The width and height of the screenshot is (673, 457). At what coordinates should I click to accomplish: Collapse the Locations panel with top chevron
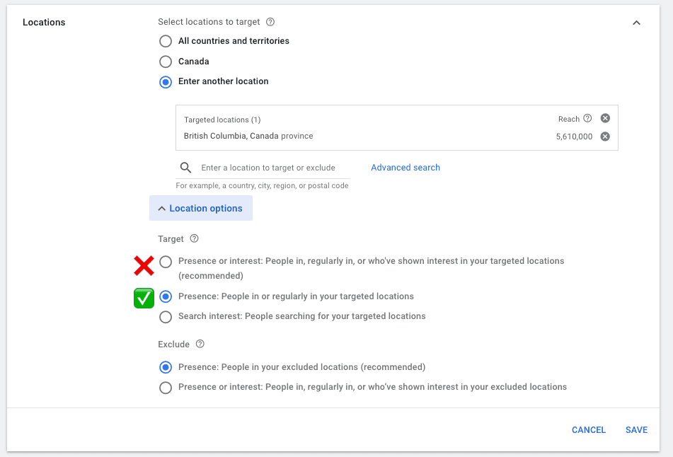coord(636,23)
